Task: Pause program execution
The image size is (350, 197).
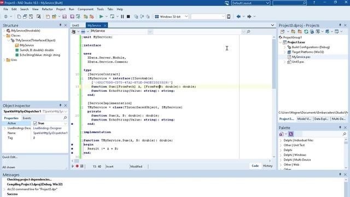Action: tap(122, 16)
